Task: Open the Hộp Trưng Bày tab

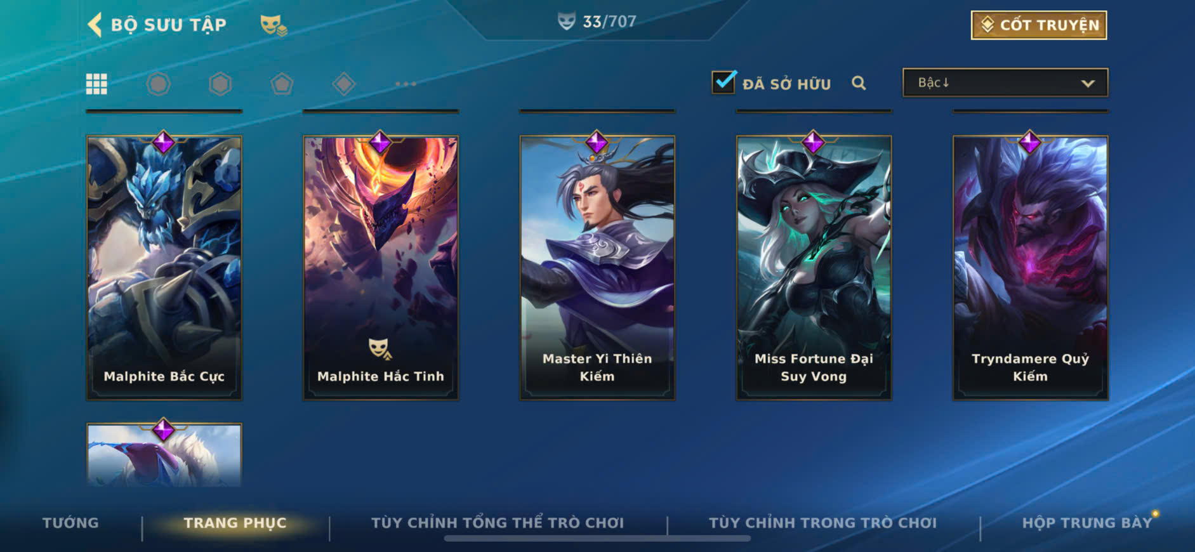Action: [x=1086, y=523]
